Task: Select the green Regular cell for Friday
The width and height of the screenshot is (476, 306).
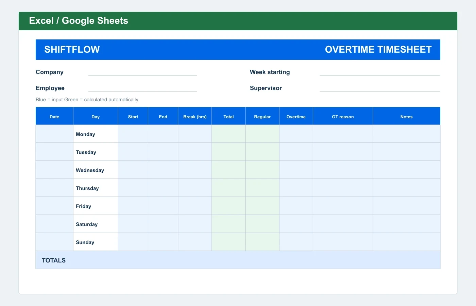Action: tap(262, 206)
